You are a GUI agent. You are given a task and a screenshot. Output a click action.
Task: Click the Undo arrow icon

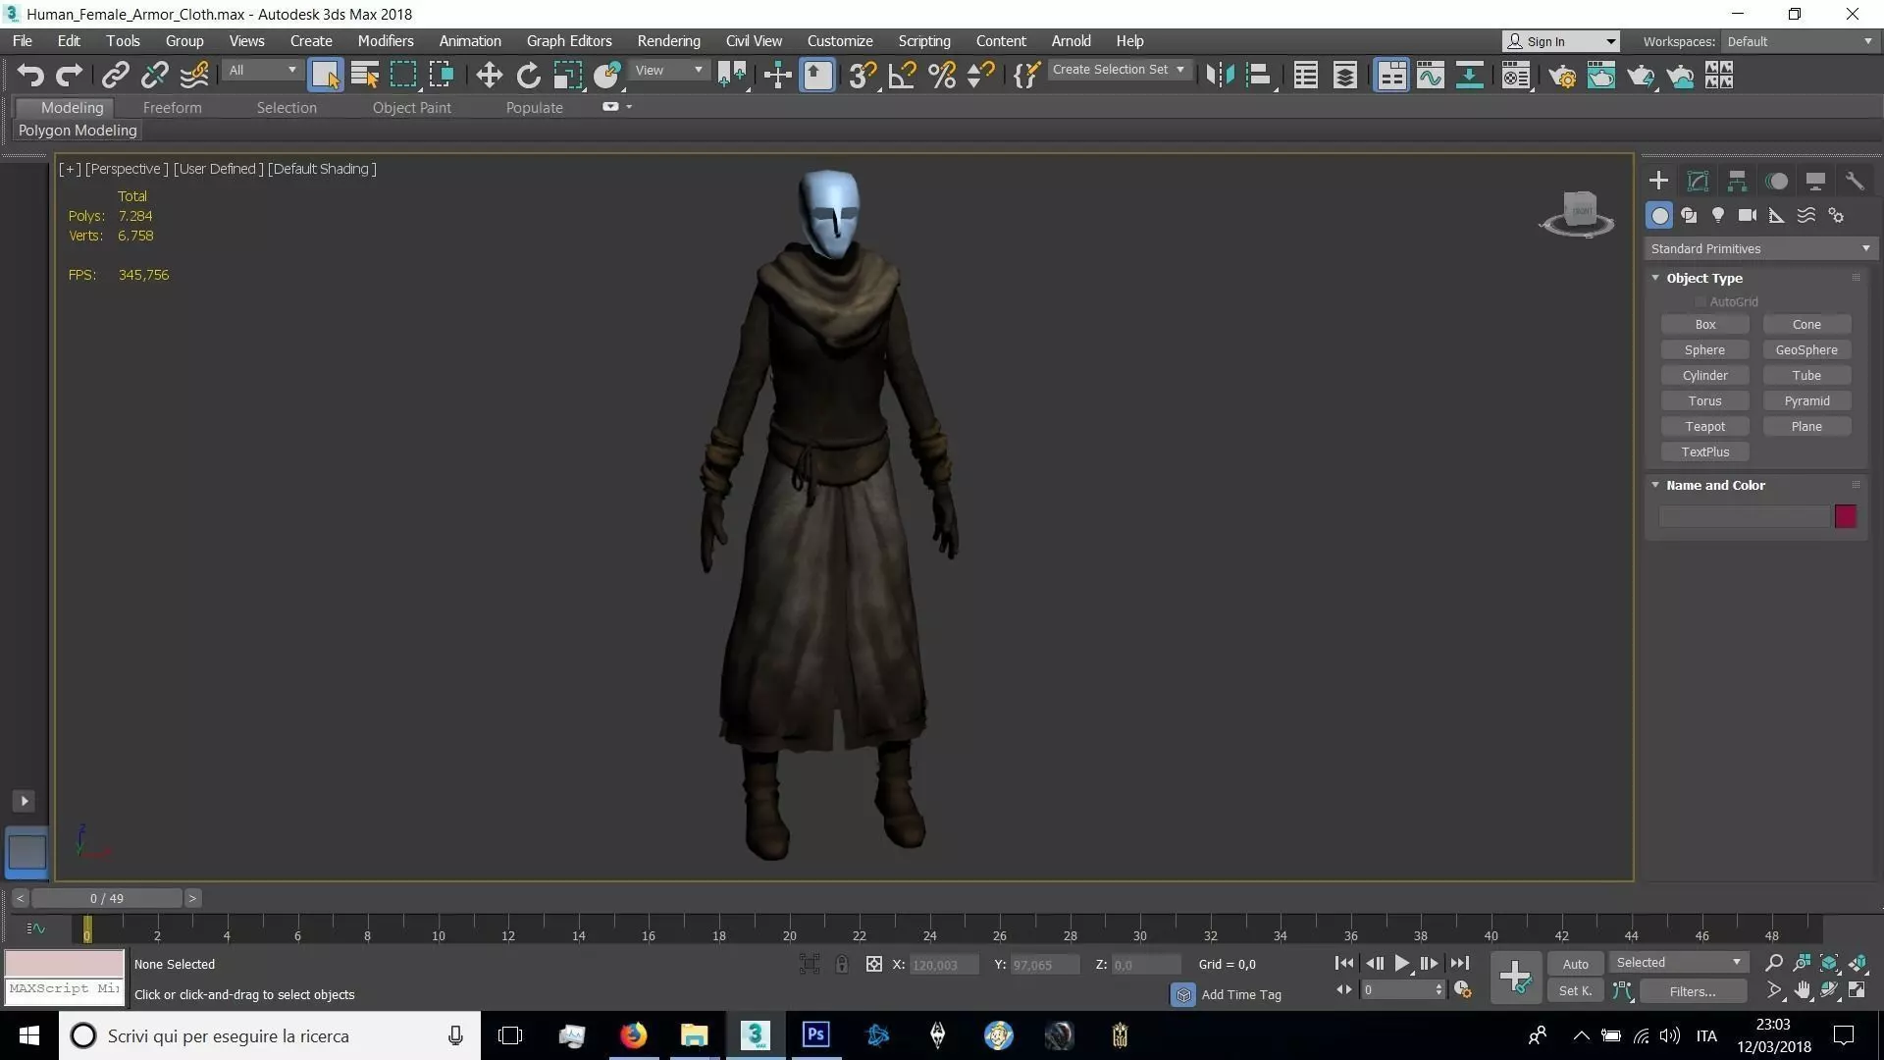point(30,76)
